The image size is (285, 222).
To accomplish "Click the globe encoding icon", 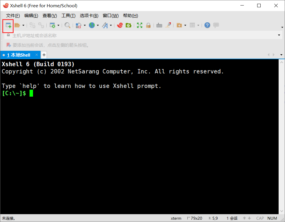I will (x=92, y=25).
